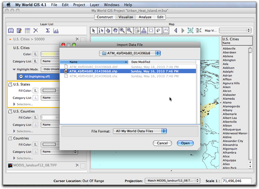Open the Projection dropdown

[172, 180]
